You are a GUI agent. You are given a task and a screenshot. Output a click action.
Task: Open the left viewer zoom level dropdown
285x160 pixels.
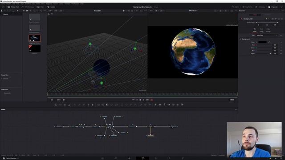(50, 11)
